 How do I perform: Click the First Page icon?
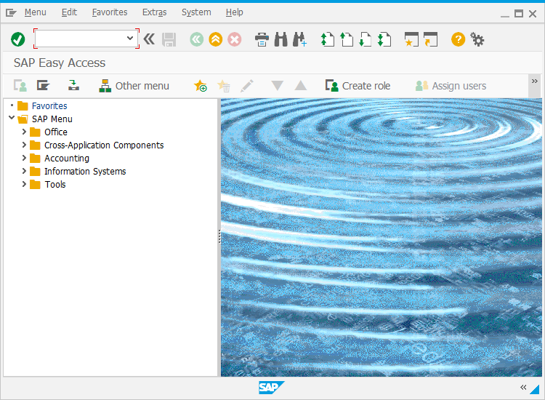pos(328,39)
